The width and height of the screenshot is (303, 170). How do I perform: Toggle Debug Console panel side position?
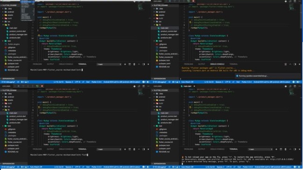coord(295,64)
